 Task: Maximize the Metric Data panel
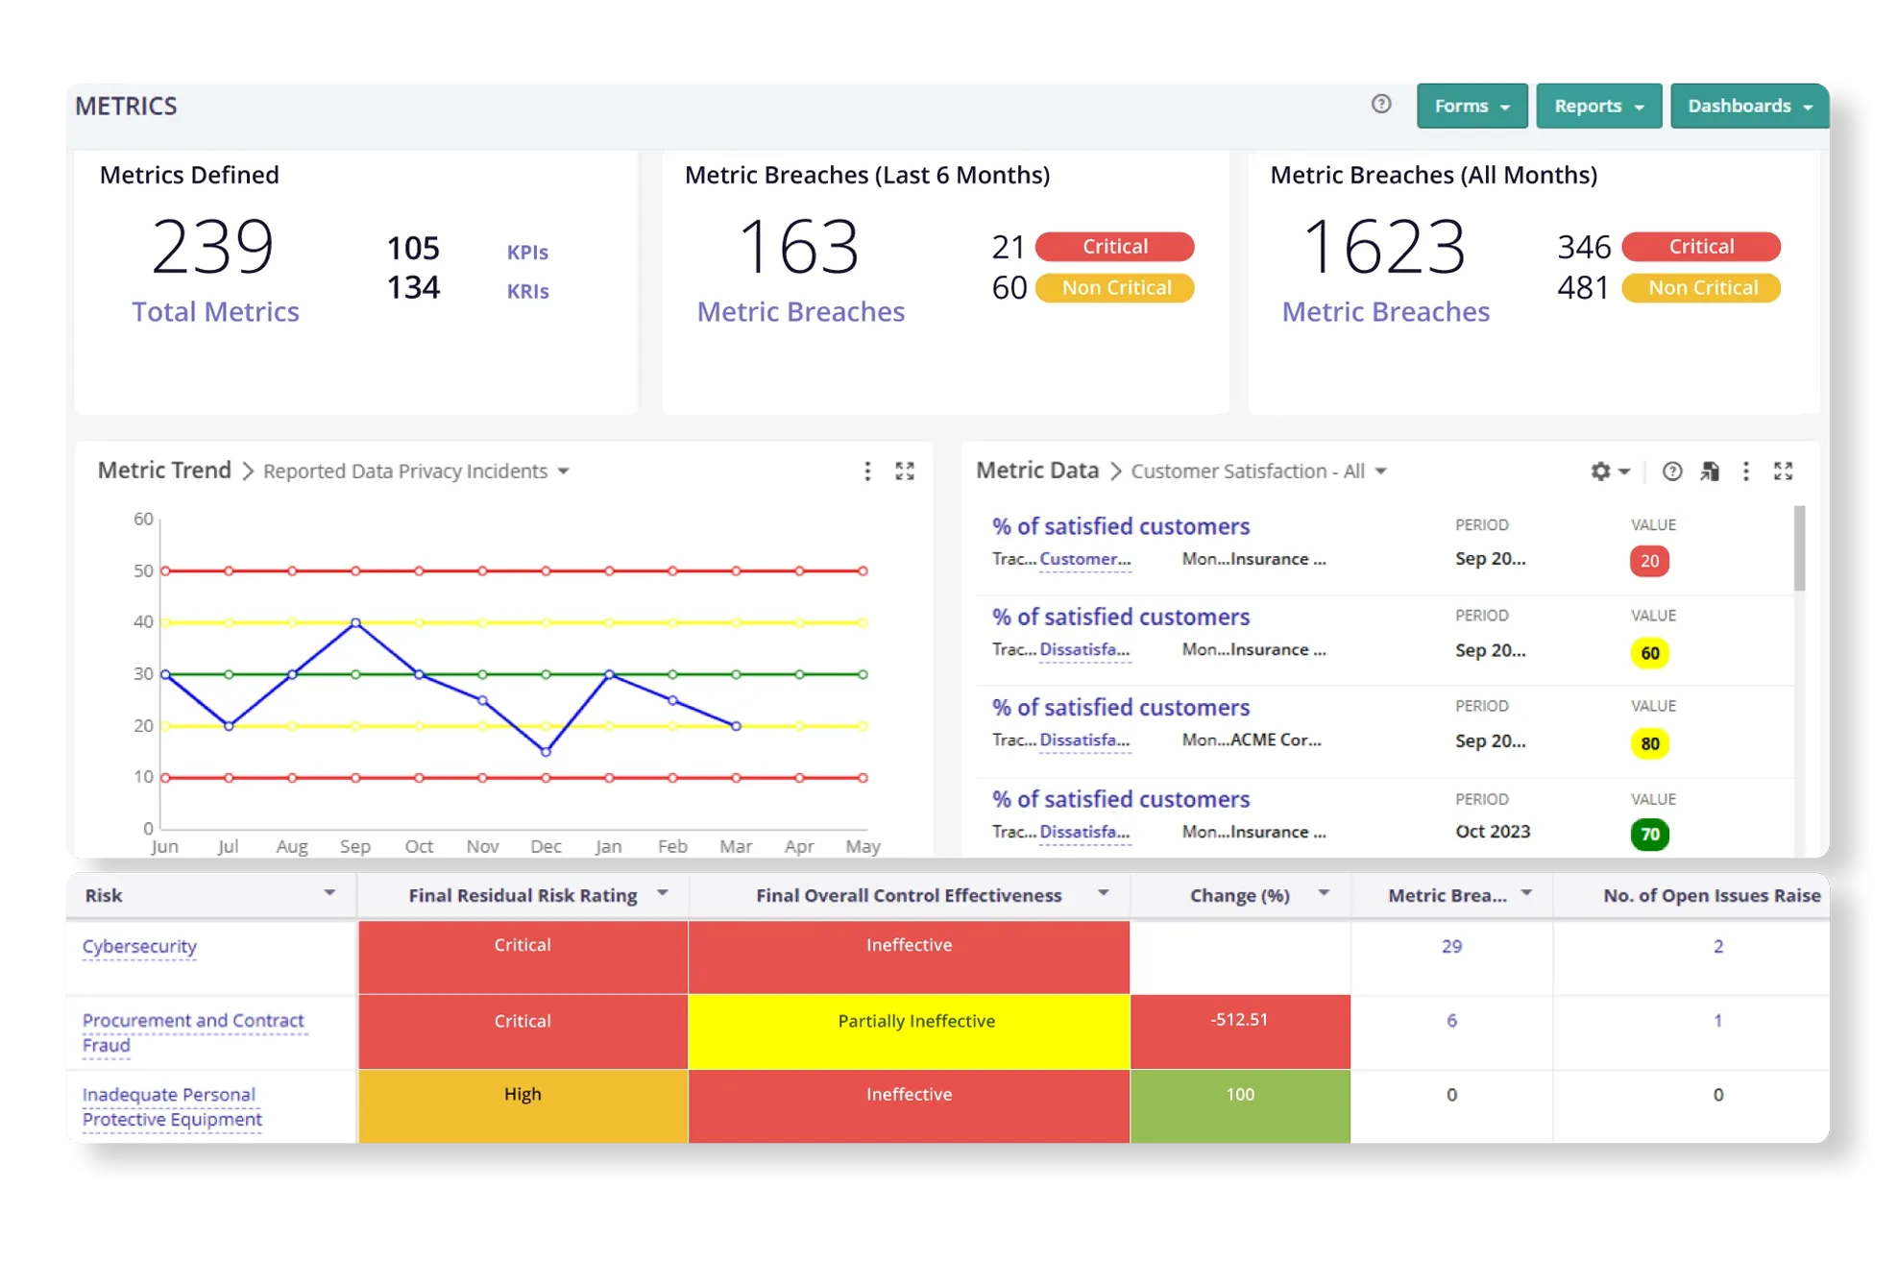[x=1784, y=471]
